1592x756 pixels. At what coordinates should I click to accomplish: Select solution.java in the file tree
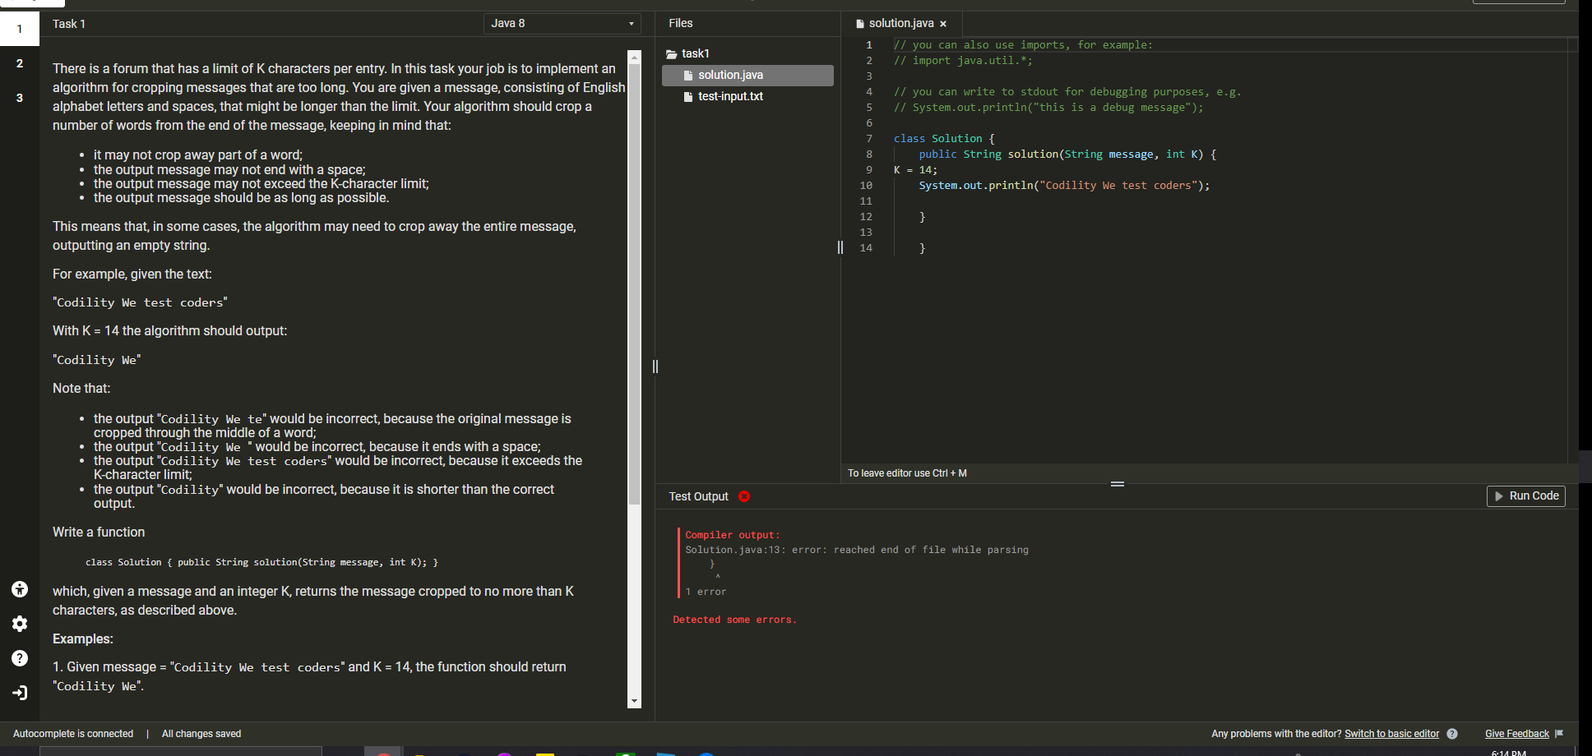(747, 76)
